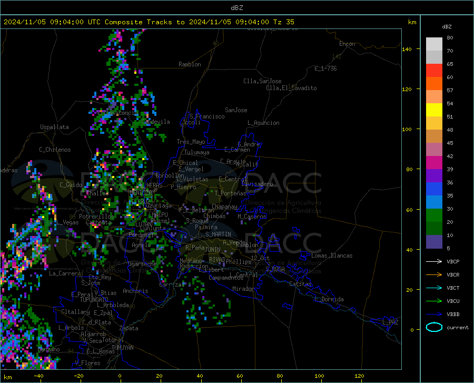Image resolution: width=474 pixels, height=383 pixels.
Task: Click the L_Dormida label
Action: pos(329,299)
